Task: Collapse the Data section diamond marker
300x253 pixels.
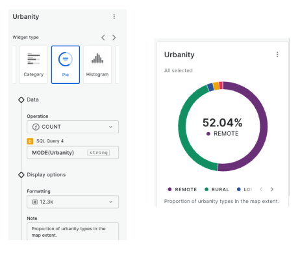Action: [21, 100]
